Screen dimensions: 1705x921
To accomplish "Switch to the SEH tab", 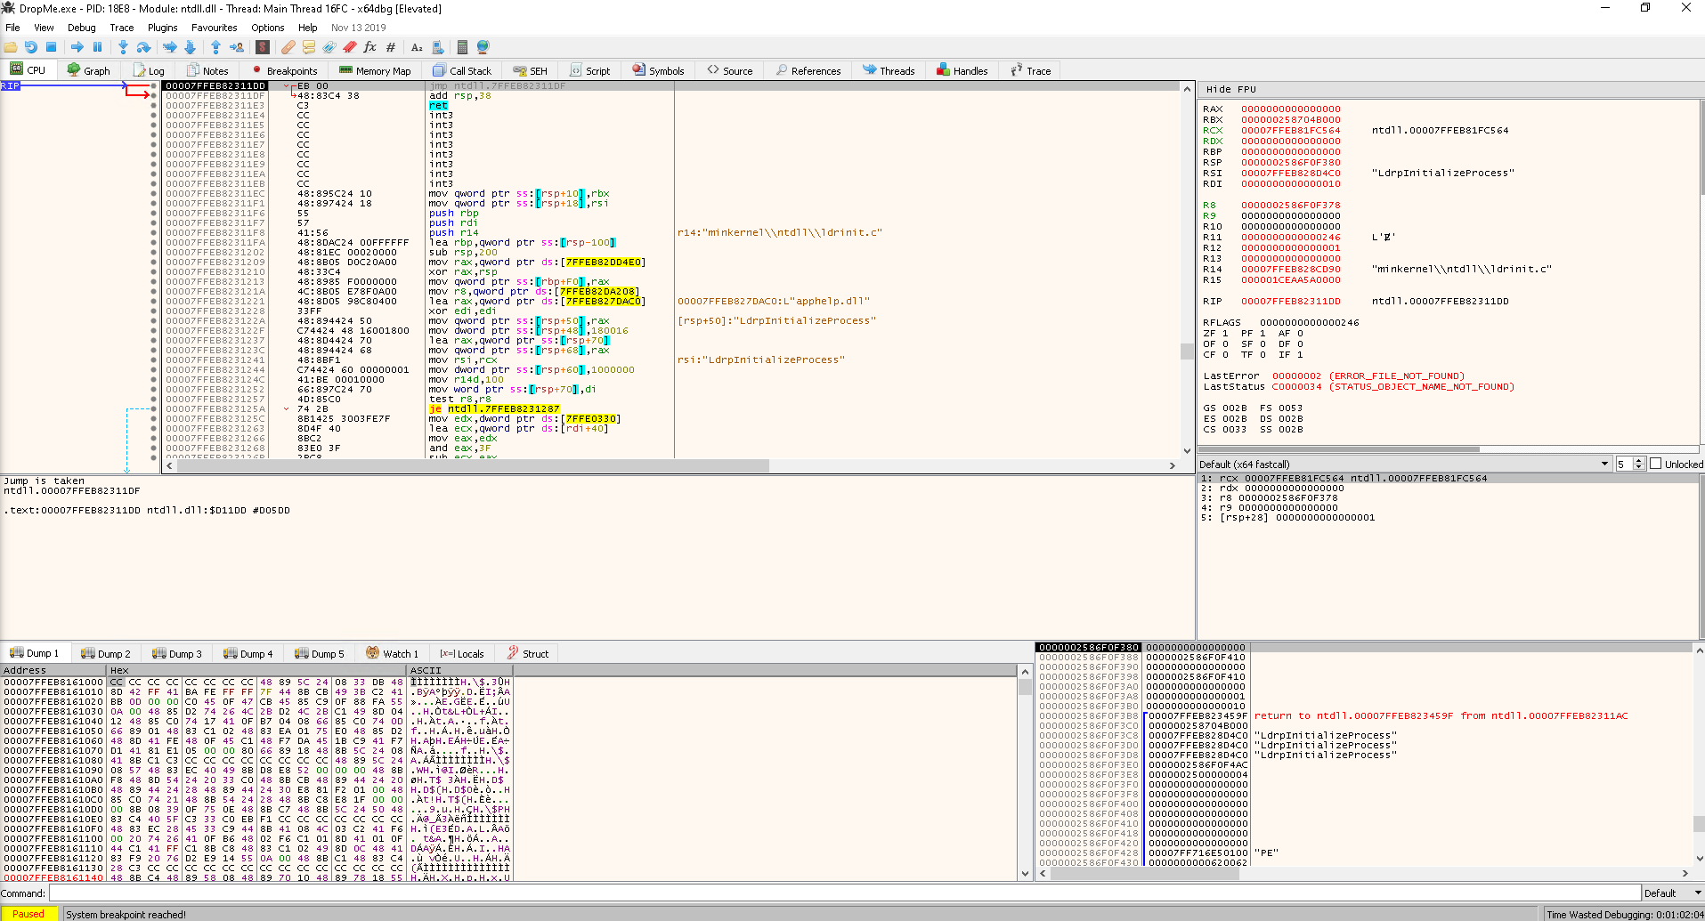I will [531, 70].
